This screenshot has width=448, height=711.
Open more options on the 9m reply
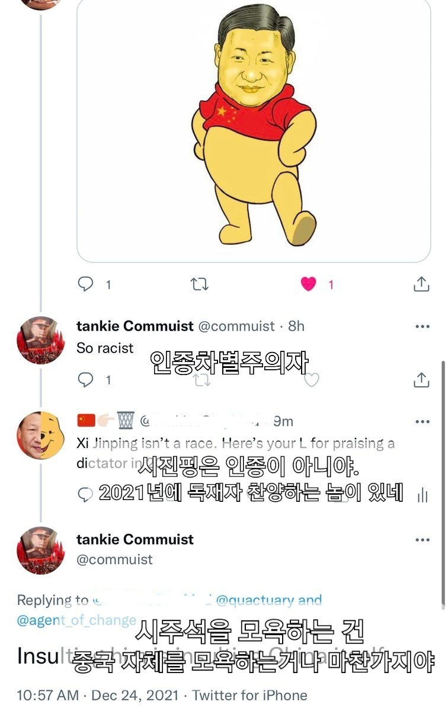coord(423,422)
